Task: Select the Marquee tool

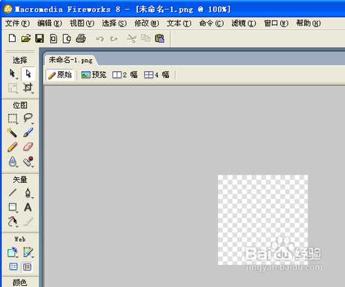Action: 12,119
